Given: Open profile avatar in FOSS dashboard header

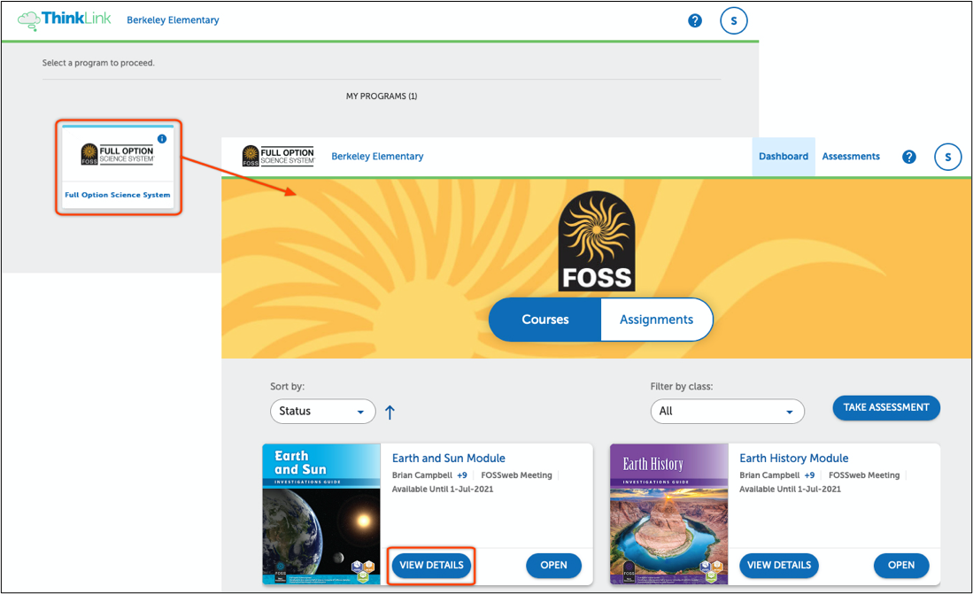Looking at the screenshot, I should [x=947, y=158].
